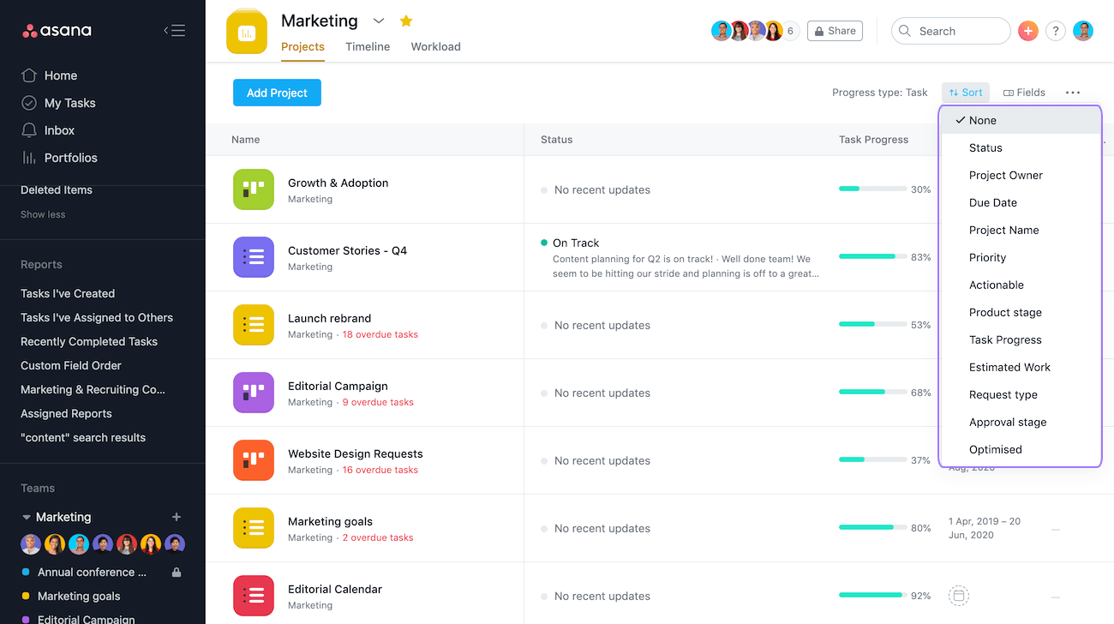The width and height of the screenshot is (1114, 624).
Task: Click the yellow Marketing team icon
Action: pos(247,33)
